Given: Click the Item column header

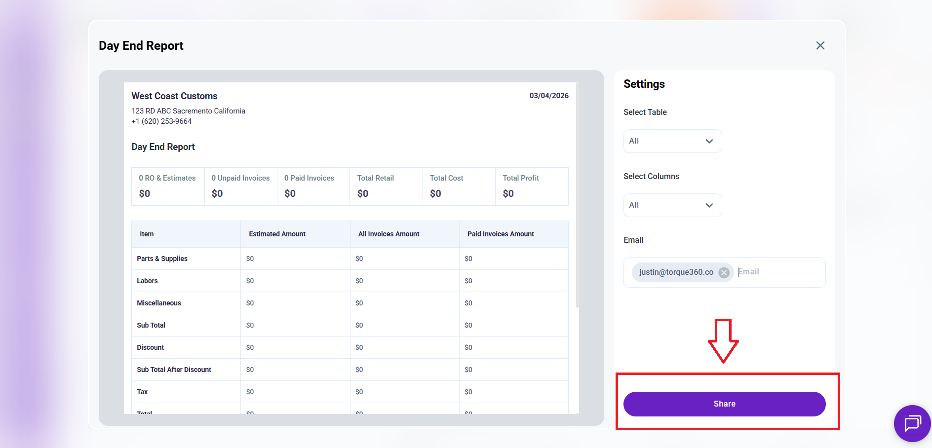Looking at the screenshot, I should (x=147, y=234).
